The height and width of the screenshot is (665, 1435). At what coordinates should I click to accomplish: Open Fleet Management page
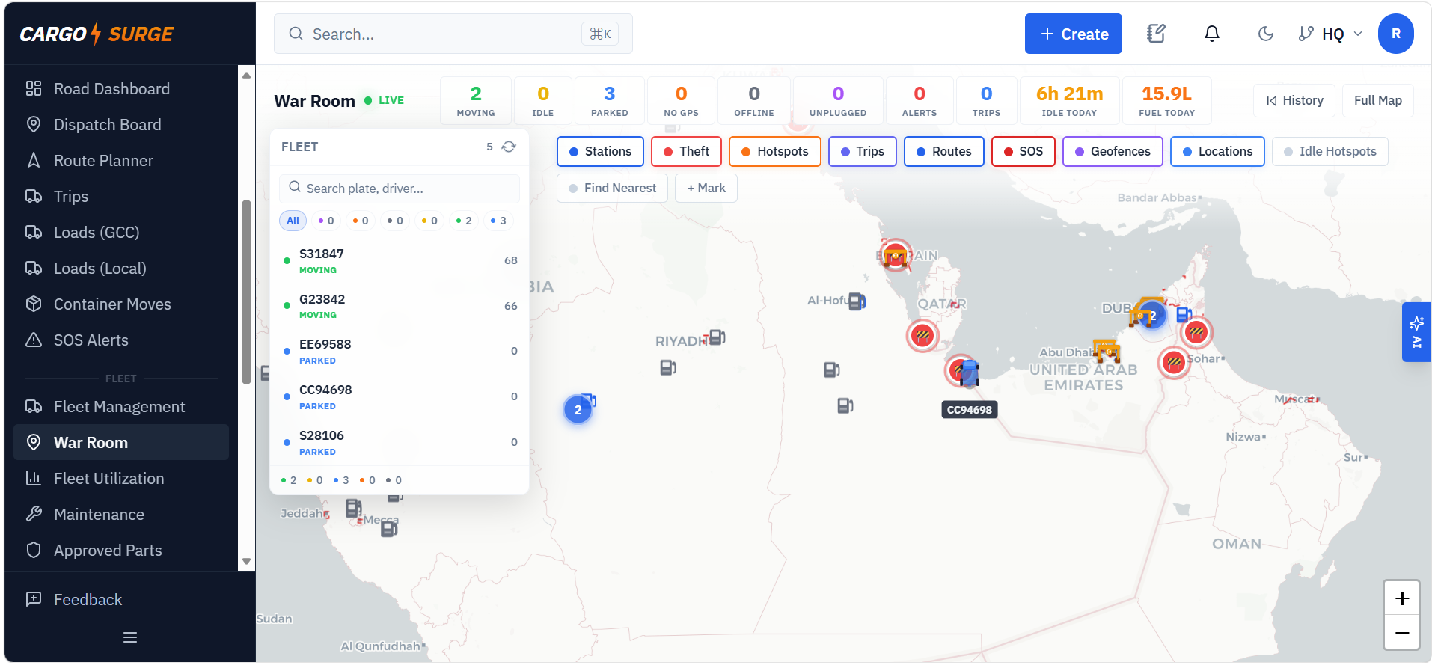pyautogui.click(x=121, y=407)
